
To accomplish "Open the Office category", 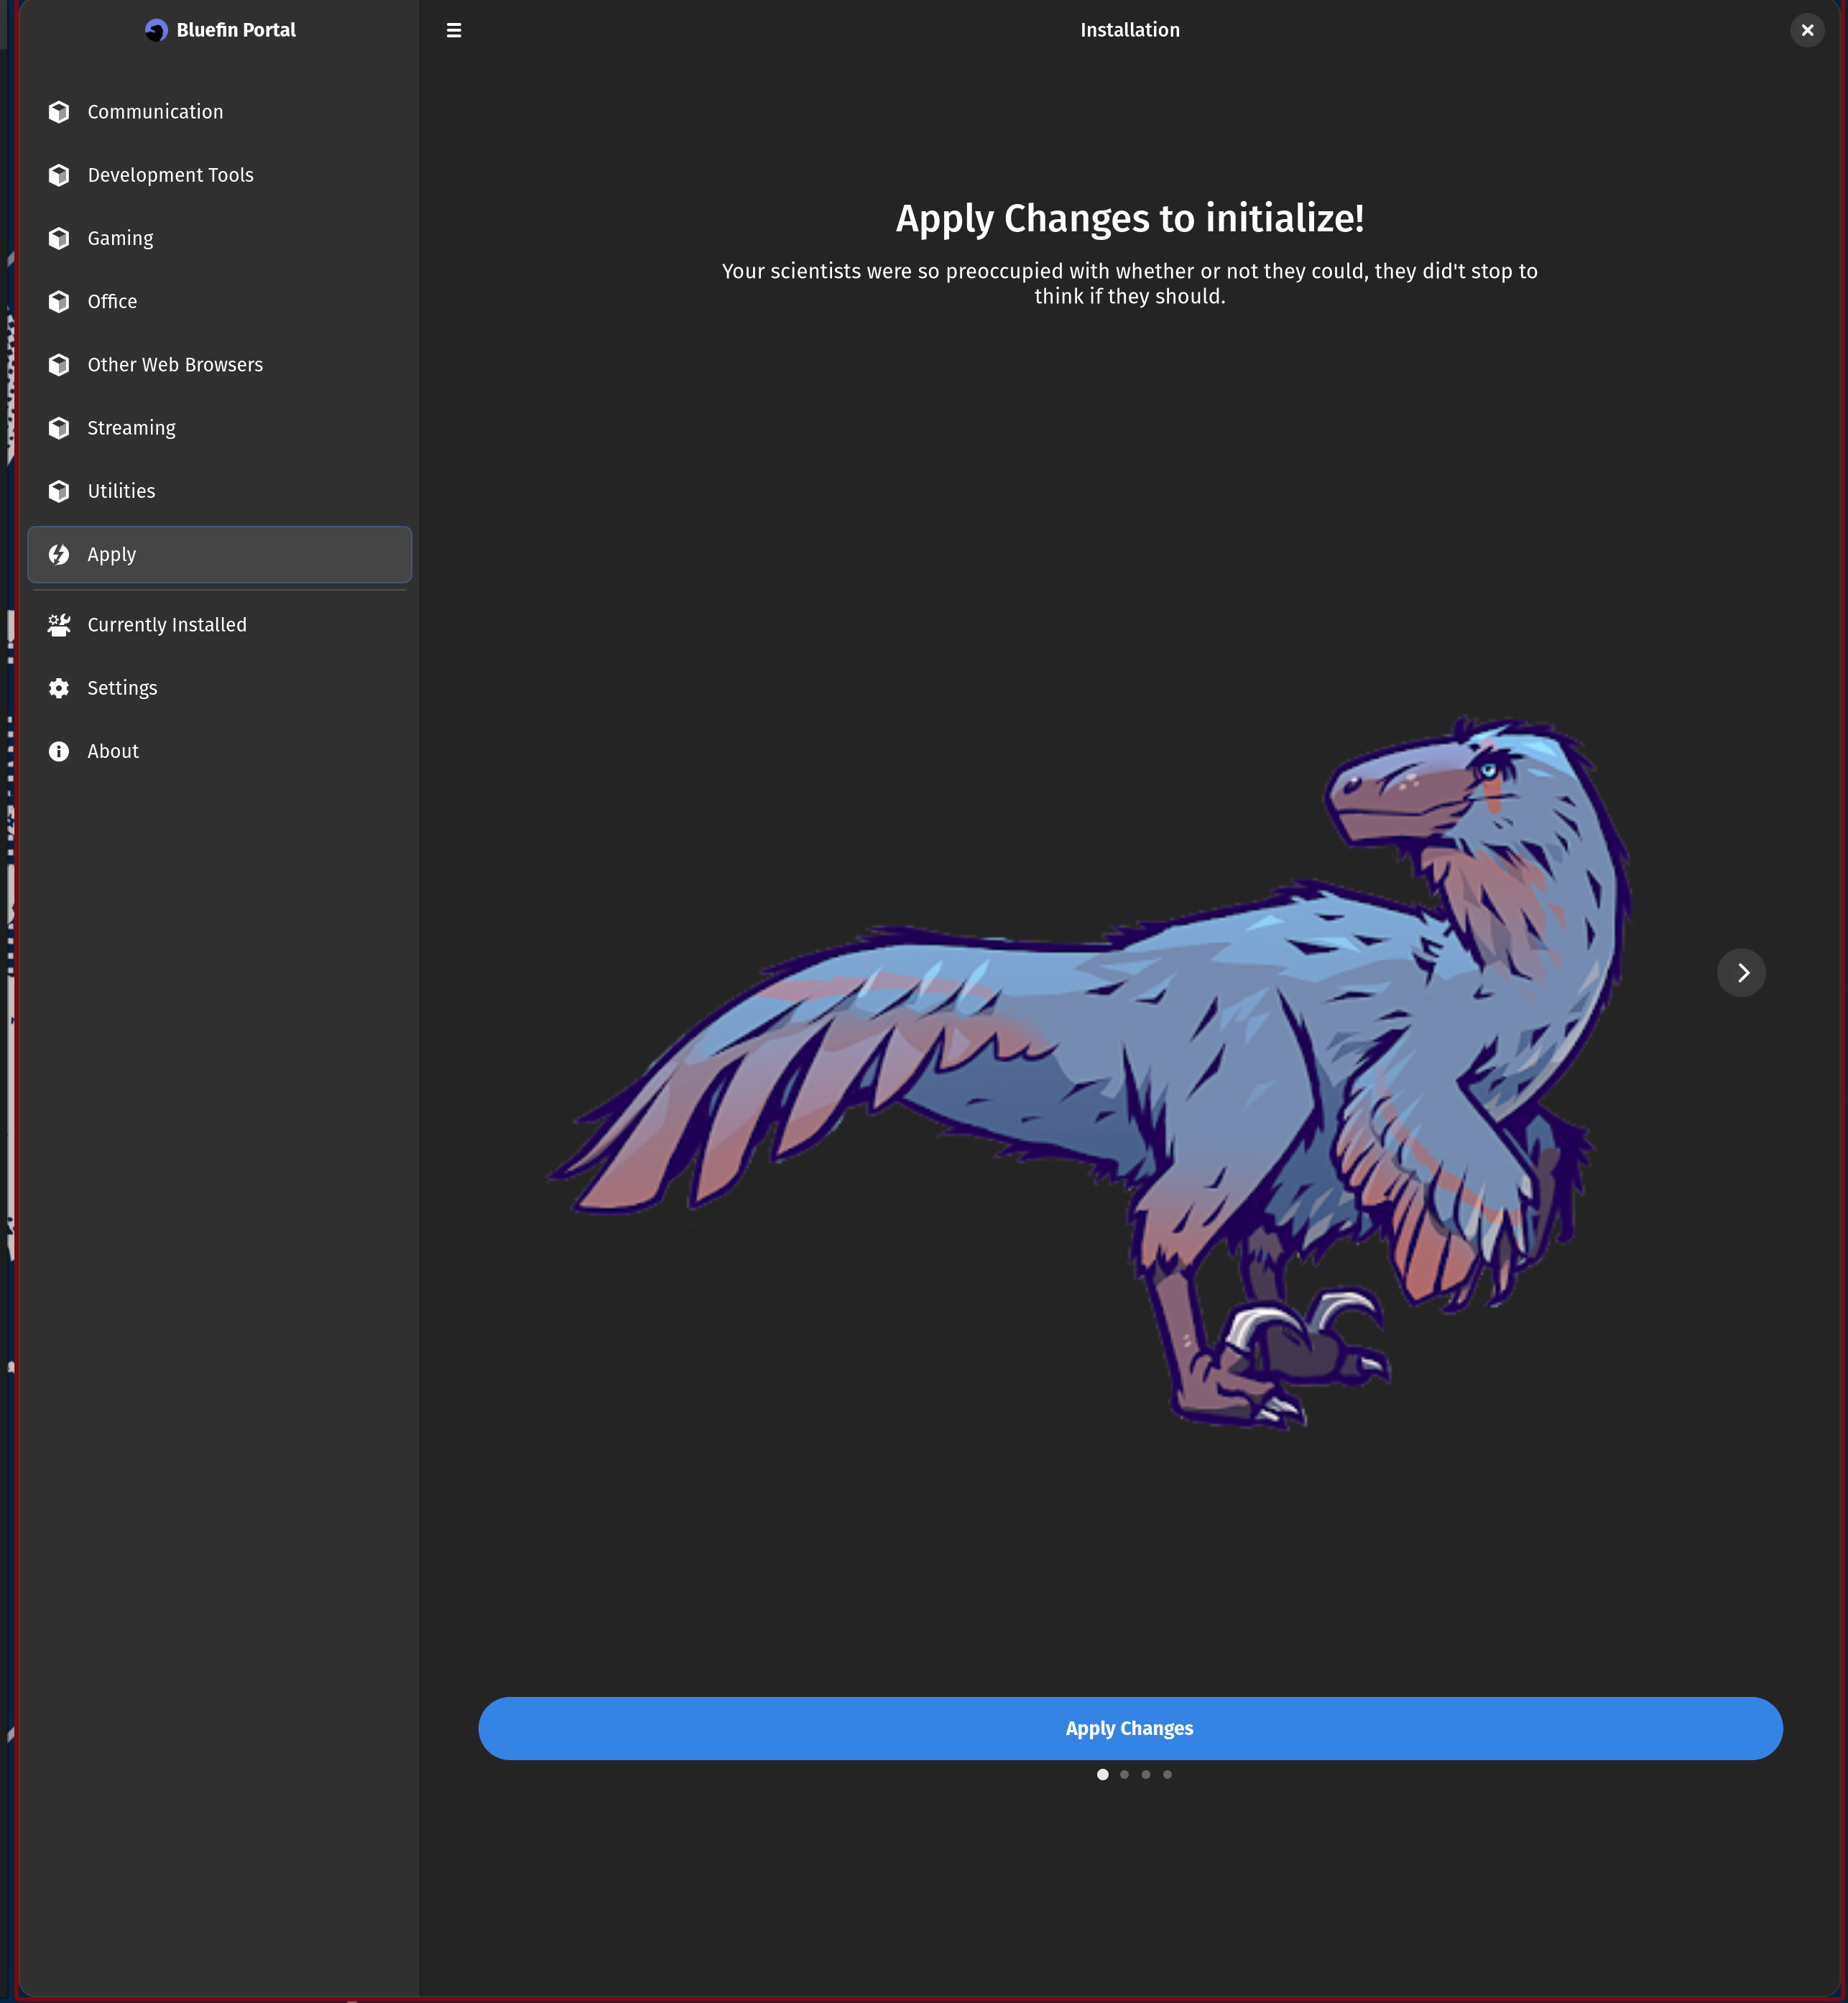I will [112, 301].
